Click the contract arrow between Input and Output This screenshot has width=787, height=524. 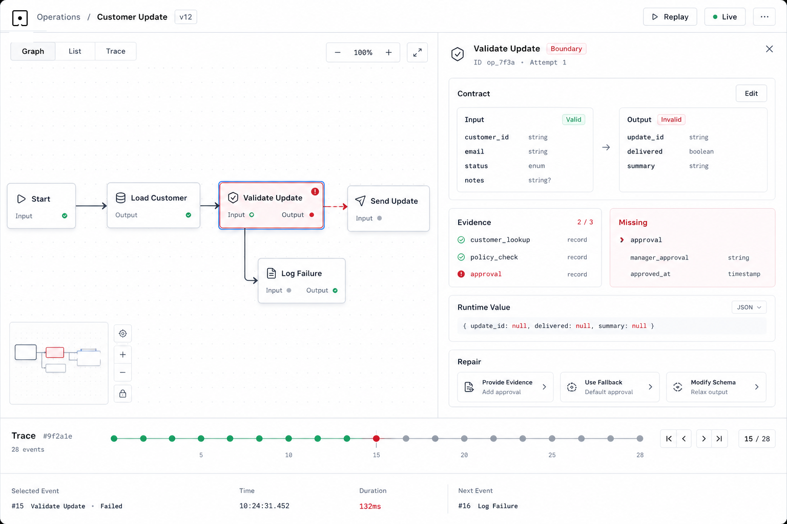tap(606, 147)
